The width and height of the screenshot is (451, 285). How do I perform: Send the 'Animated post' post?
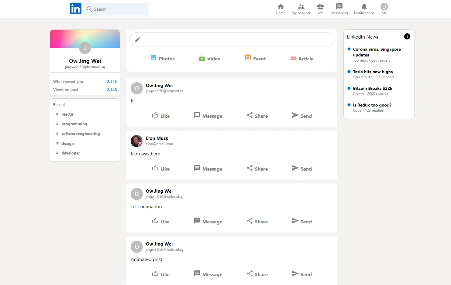point(302,274)
